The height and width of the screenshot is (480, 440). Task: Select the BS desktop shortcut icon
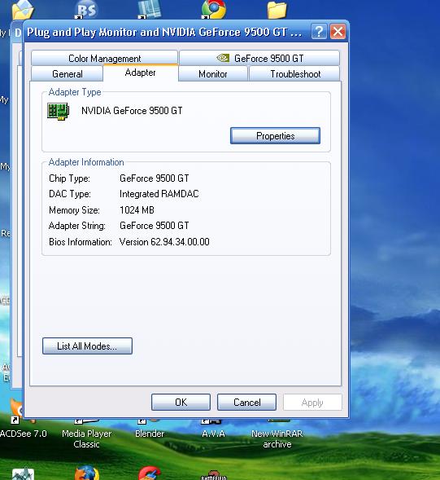(x=86, y=9)
